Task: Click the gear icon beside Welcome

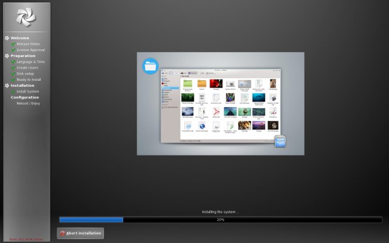Action: pyautogui.click(x=7, y=38)
